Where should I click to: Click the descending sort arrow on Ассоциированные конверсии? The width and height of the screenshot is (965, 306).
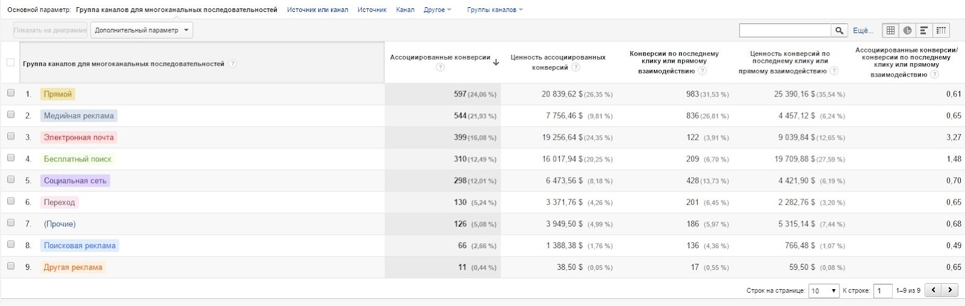(x=496, y=62)
